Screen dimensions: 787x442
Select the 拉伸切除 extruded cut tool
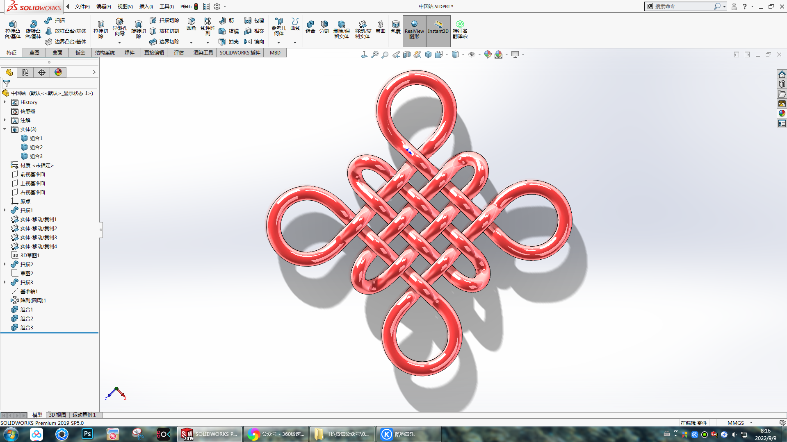101,29
